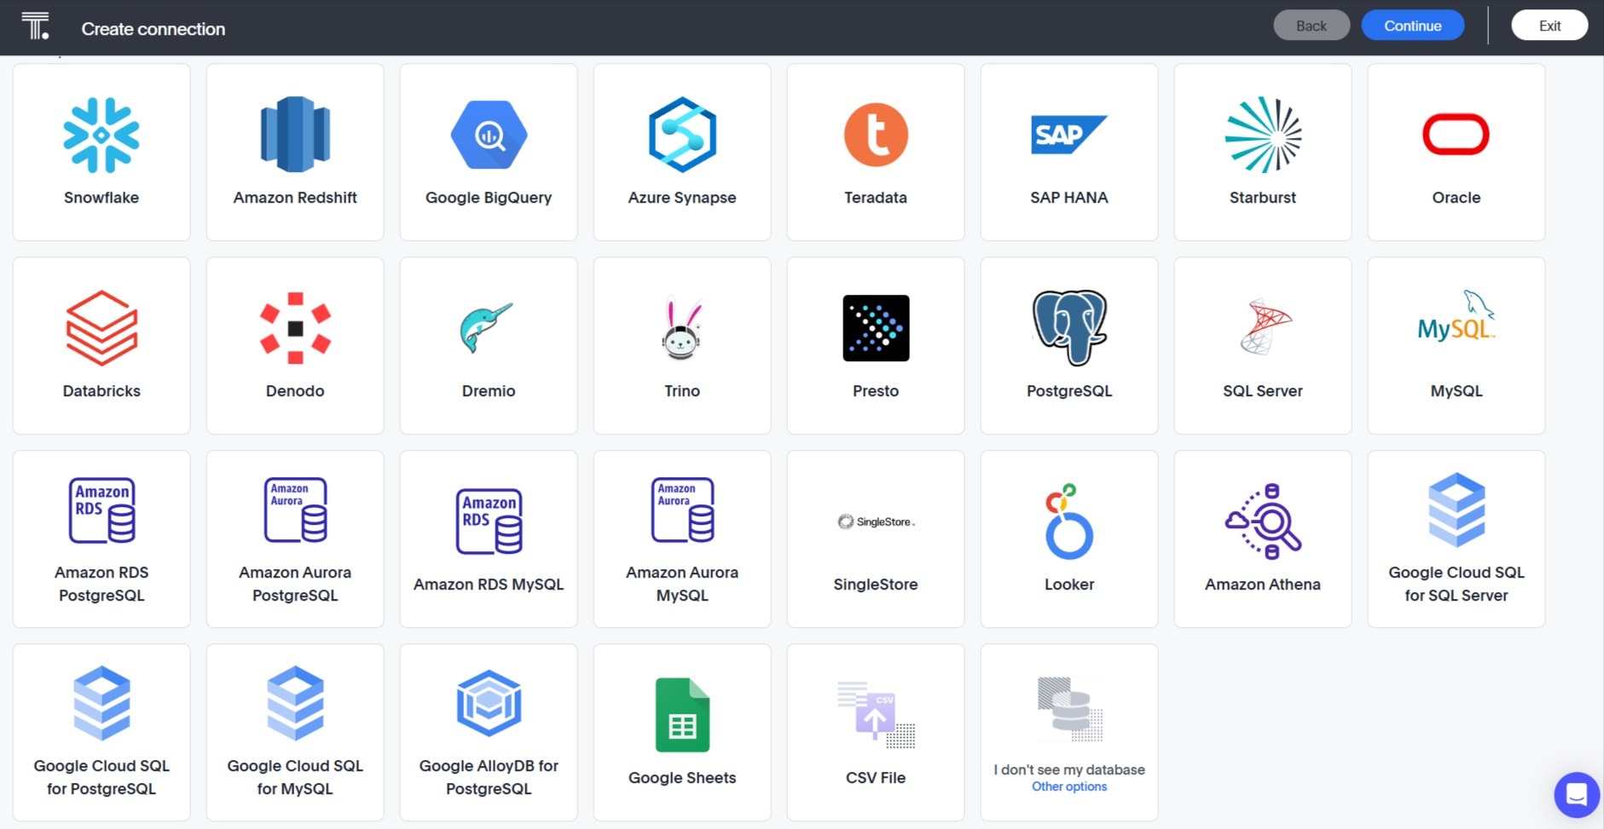Pick the Starburst icon
Screen dimensions: 1604x829
point(1263,135)
